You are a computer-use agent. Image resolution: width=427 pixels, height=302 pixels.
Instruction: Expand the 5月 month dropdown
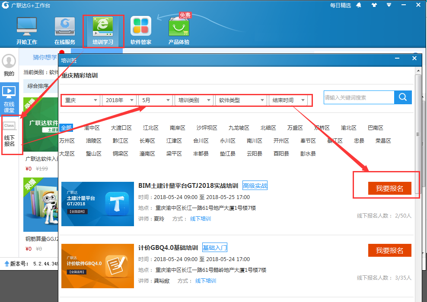tap(156, 100)
